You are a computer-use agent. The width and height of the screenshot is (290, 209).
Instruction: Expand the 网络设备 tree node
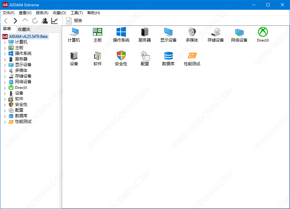(x=5, y=82)
